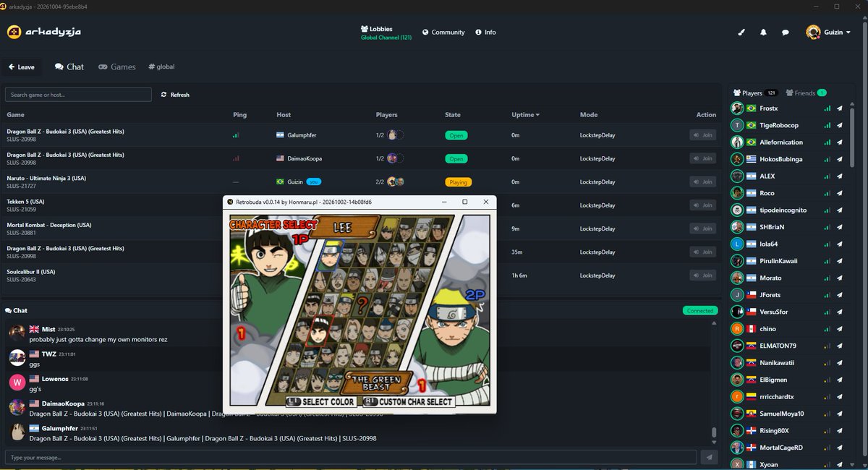
Task: Click Lowenos's W avatar in chat
Action: pos(17,382)
